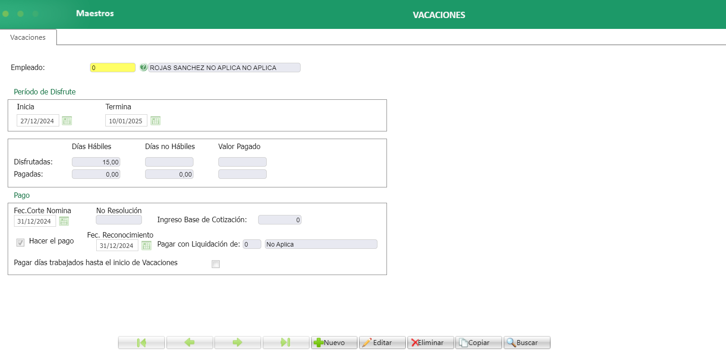The width and height of the screenshot is (726, 350).
Task: Click Disfrutadas Valor Pagado field
Action: coord(242,162)
